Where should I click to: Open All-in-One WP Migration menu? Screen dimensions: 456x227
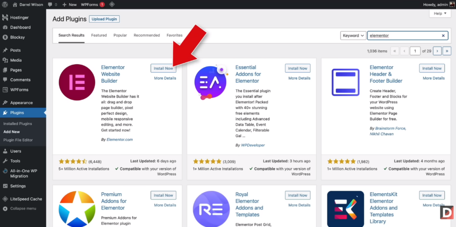point(23,173)
